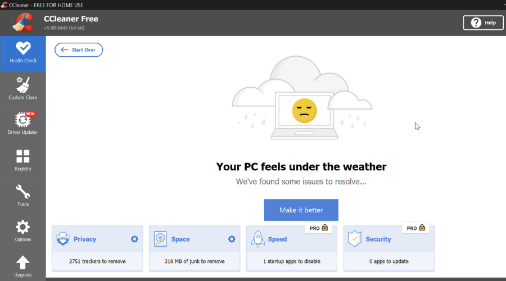
Task: Click the Space hard drive icon
Action: [160, 239]
